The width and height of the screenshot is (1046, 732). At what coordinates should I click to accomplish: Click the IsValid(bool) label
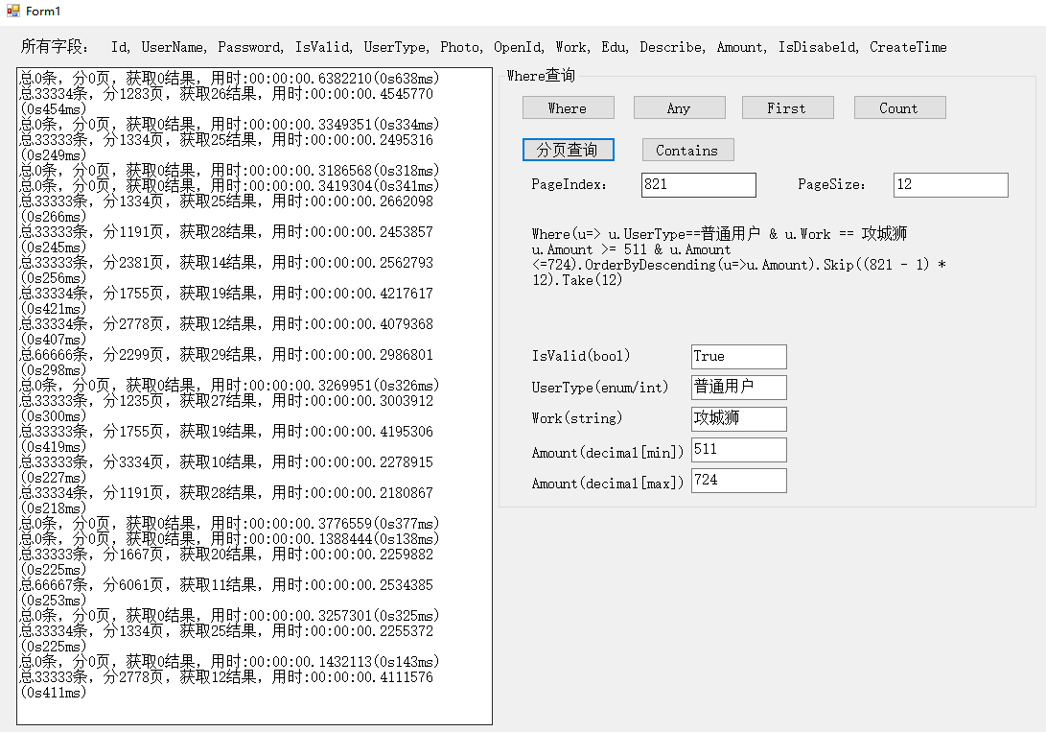[x=581, y=356]
